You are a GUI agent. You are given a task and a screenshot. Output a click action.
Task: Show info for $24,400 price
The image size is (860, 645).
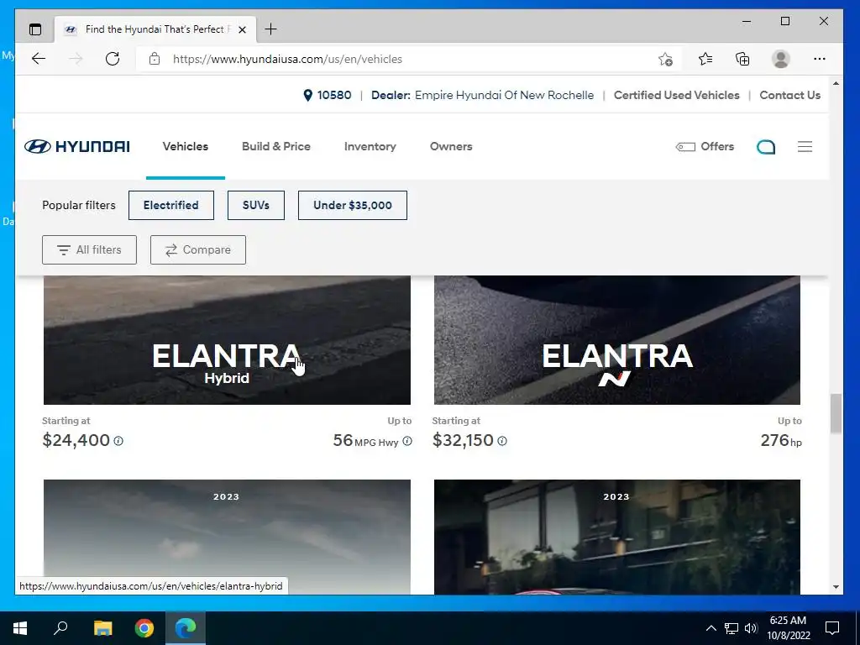[x=118, y=440]
